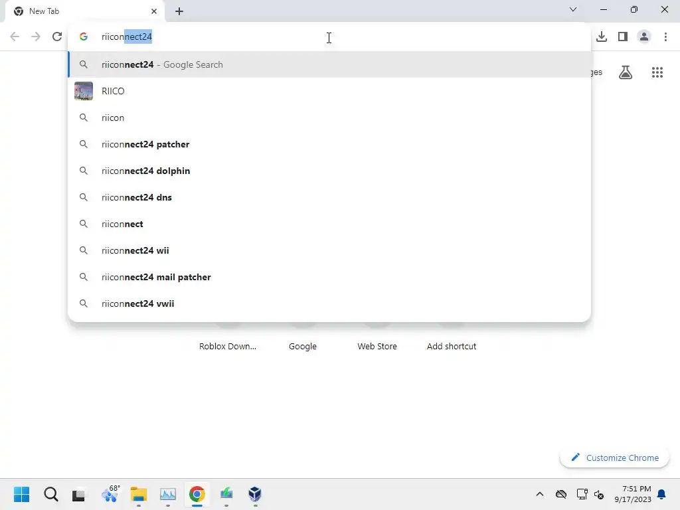
Task: Click Add shortcut
Action: 452,346
